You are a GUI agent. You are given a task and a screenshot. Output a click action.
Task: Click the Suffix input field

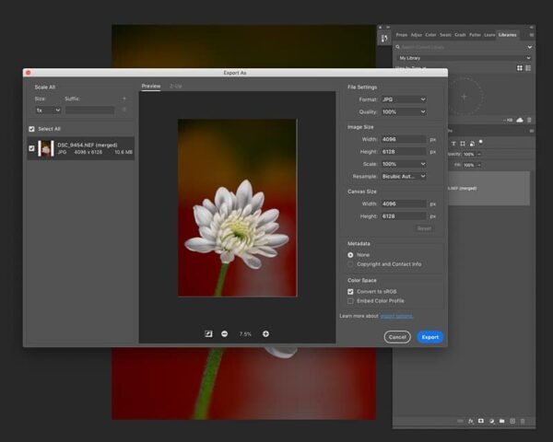pos(90,110)
